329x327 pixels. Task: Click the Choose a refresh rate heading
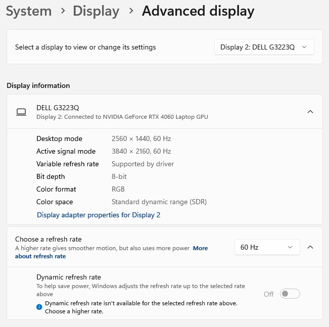48,239
